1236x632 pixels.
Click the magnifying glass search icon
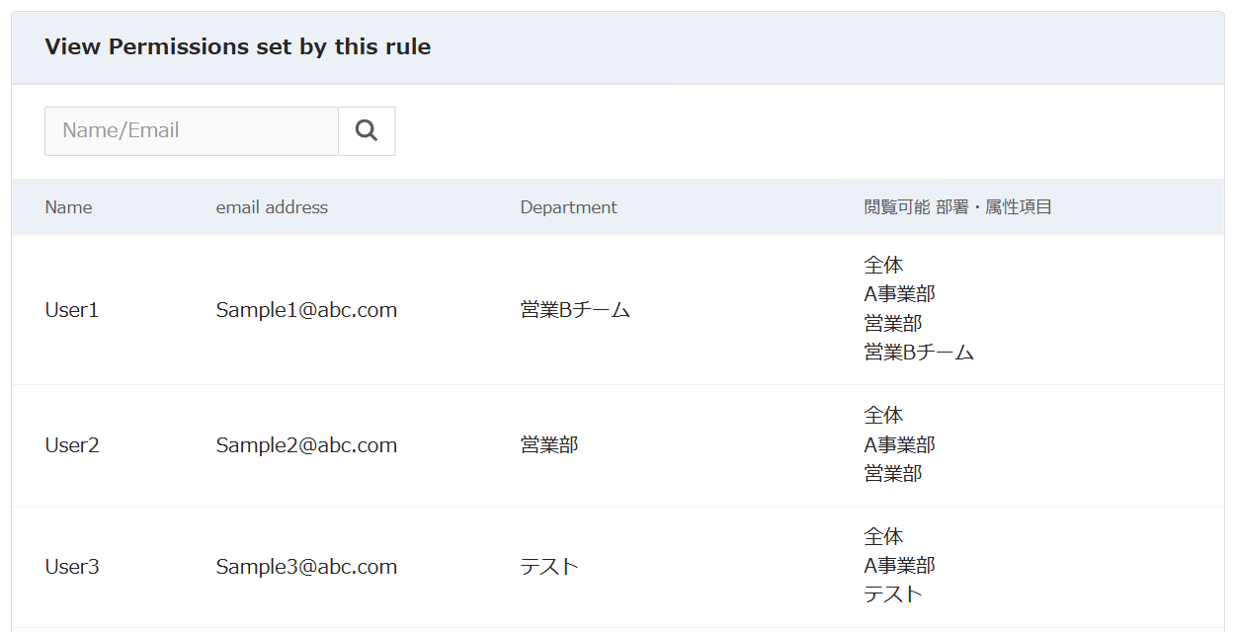click(x=366, y=129)
